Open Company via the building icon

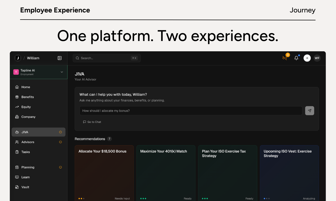(x=16, y=117)
